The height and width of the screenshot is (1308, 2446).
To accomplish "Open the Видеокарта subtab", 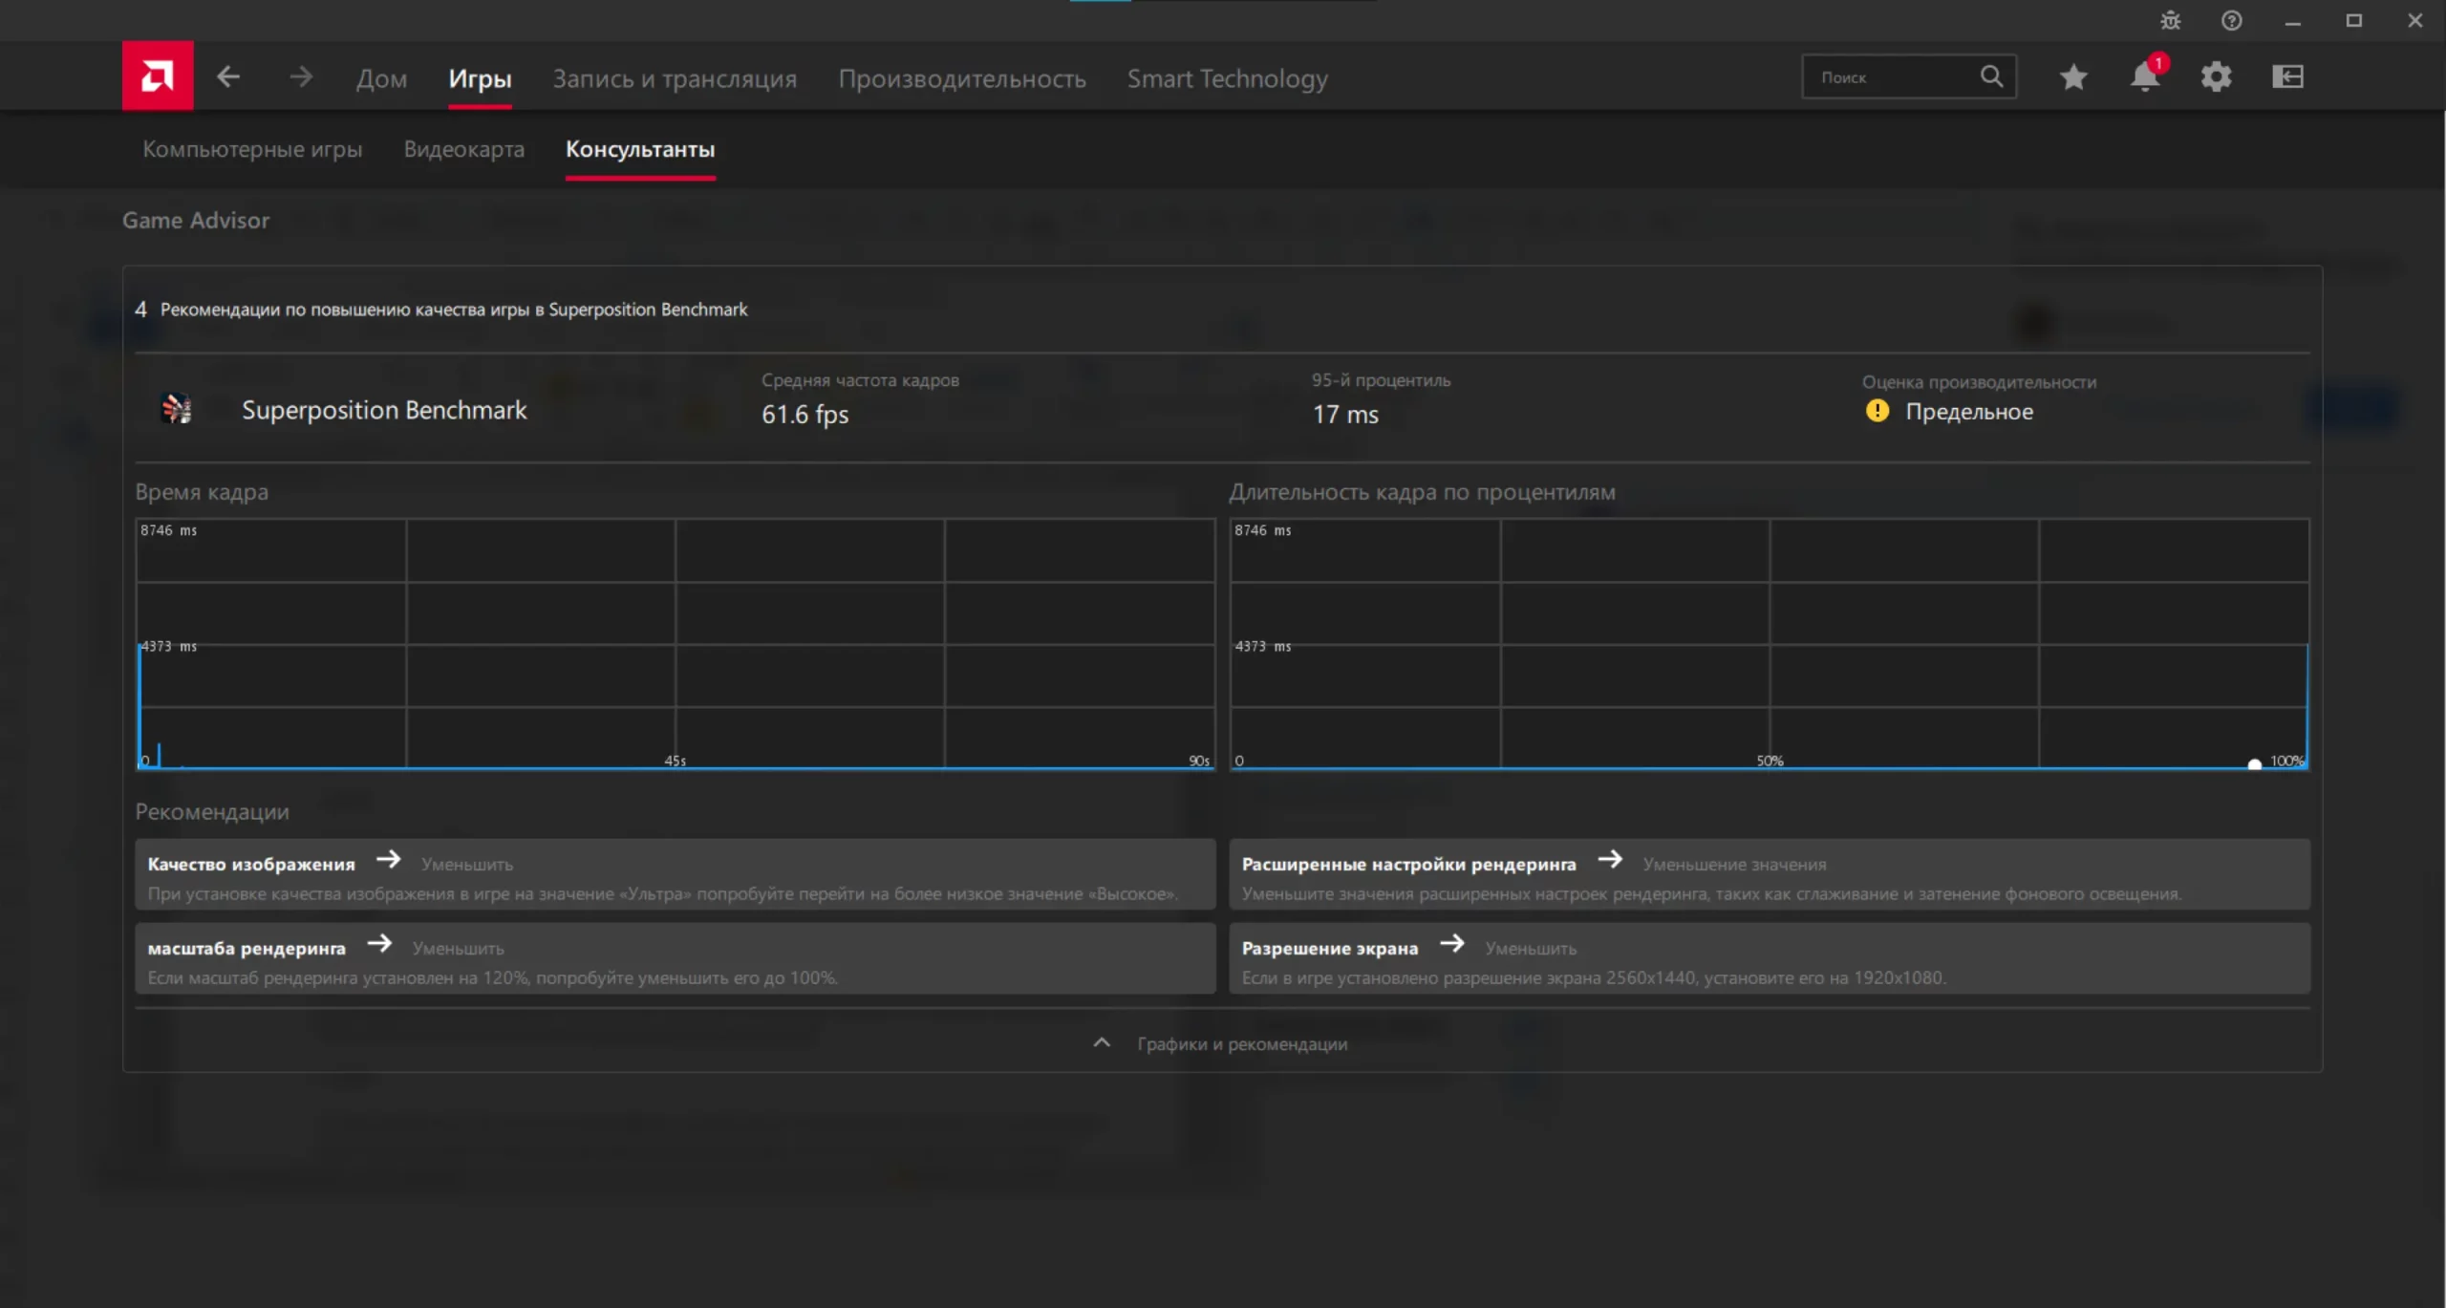I will (463, 149).
